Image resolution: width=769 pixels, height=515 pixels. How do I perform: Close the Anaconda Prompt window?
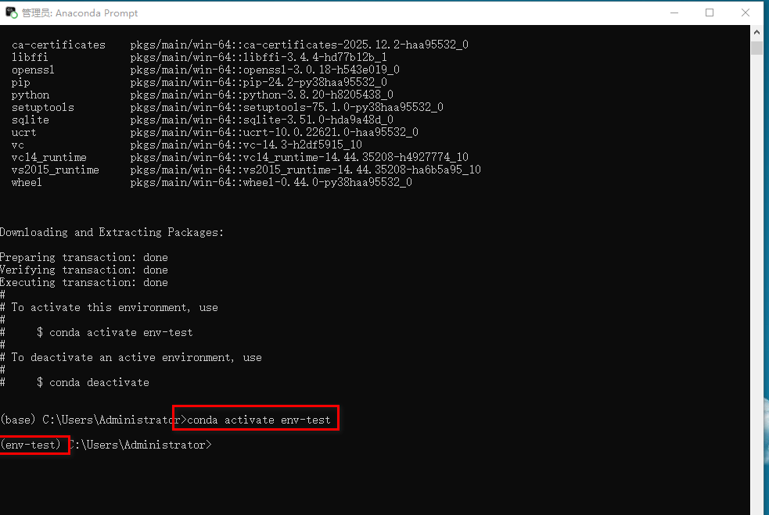[746, 13]
